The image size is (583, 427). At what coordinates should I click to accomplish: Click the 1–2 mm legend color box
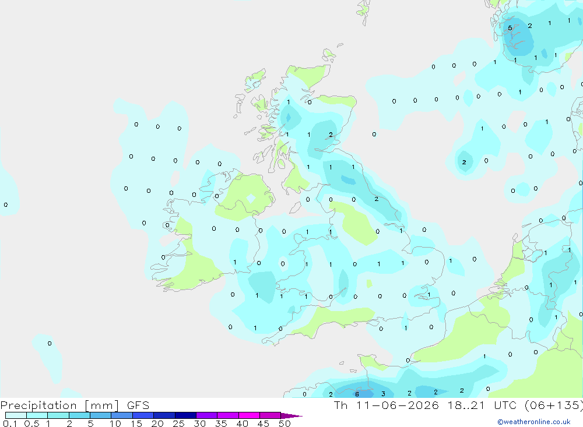[58, 415]
